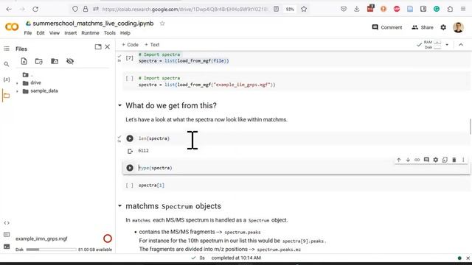The height and width of the screenshot is (265, 472).
Task: Open browser extensions puzzle icon
Action: pyautogui.click(x=450, y=9)
